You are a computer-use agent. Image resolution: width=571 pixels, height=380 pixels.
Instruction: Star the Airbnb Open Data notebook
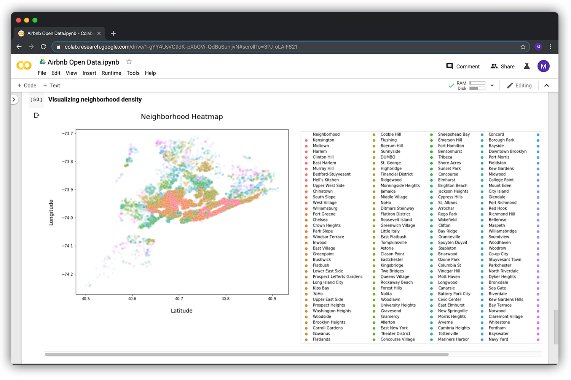(129, 62)
